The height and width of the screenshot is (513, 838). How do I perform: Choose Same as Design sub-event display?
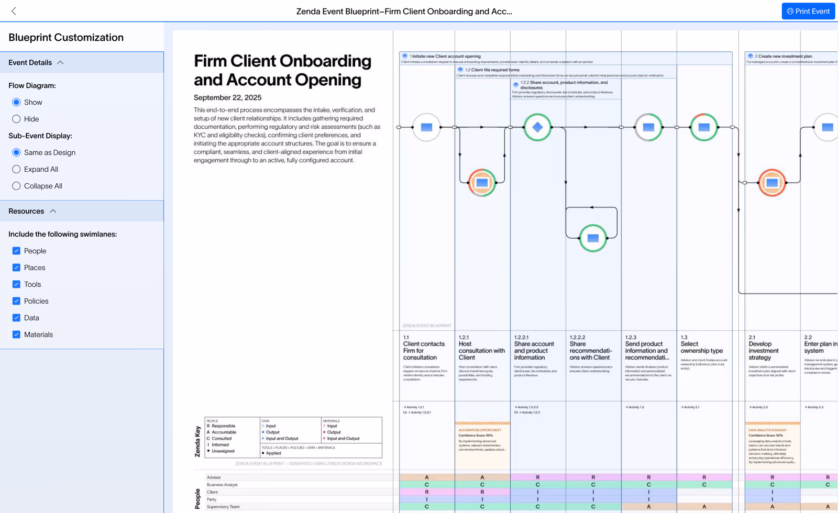coord(16,152)
